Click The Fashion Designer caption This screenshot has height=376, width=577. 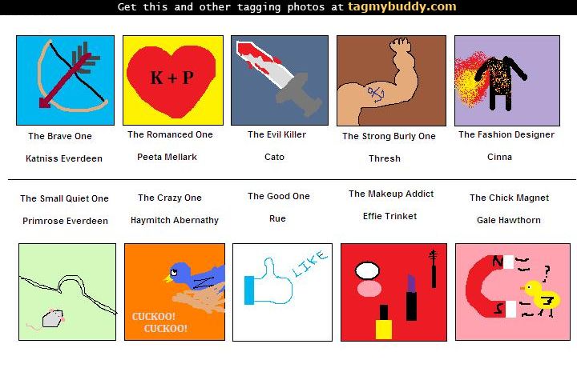[506, 134]
